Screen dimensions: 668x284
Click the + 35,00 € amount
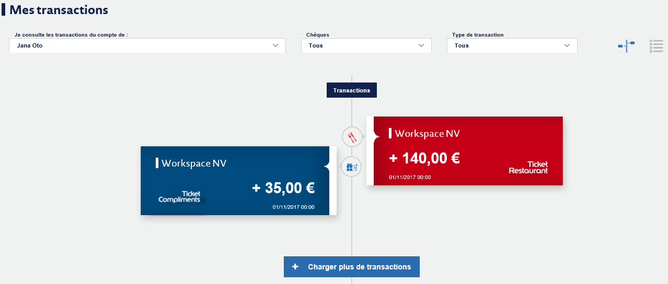(283, 188)
